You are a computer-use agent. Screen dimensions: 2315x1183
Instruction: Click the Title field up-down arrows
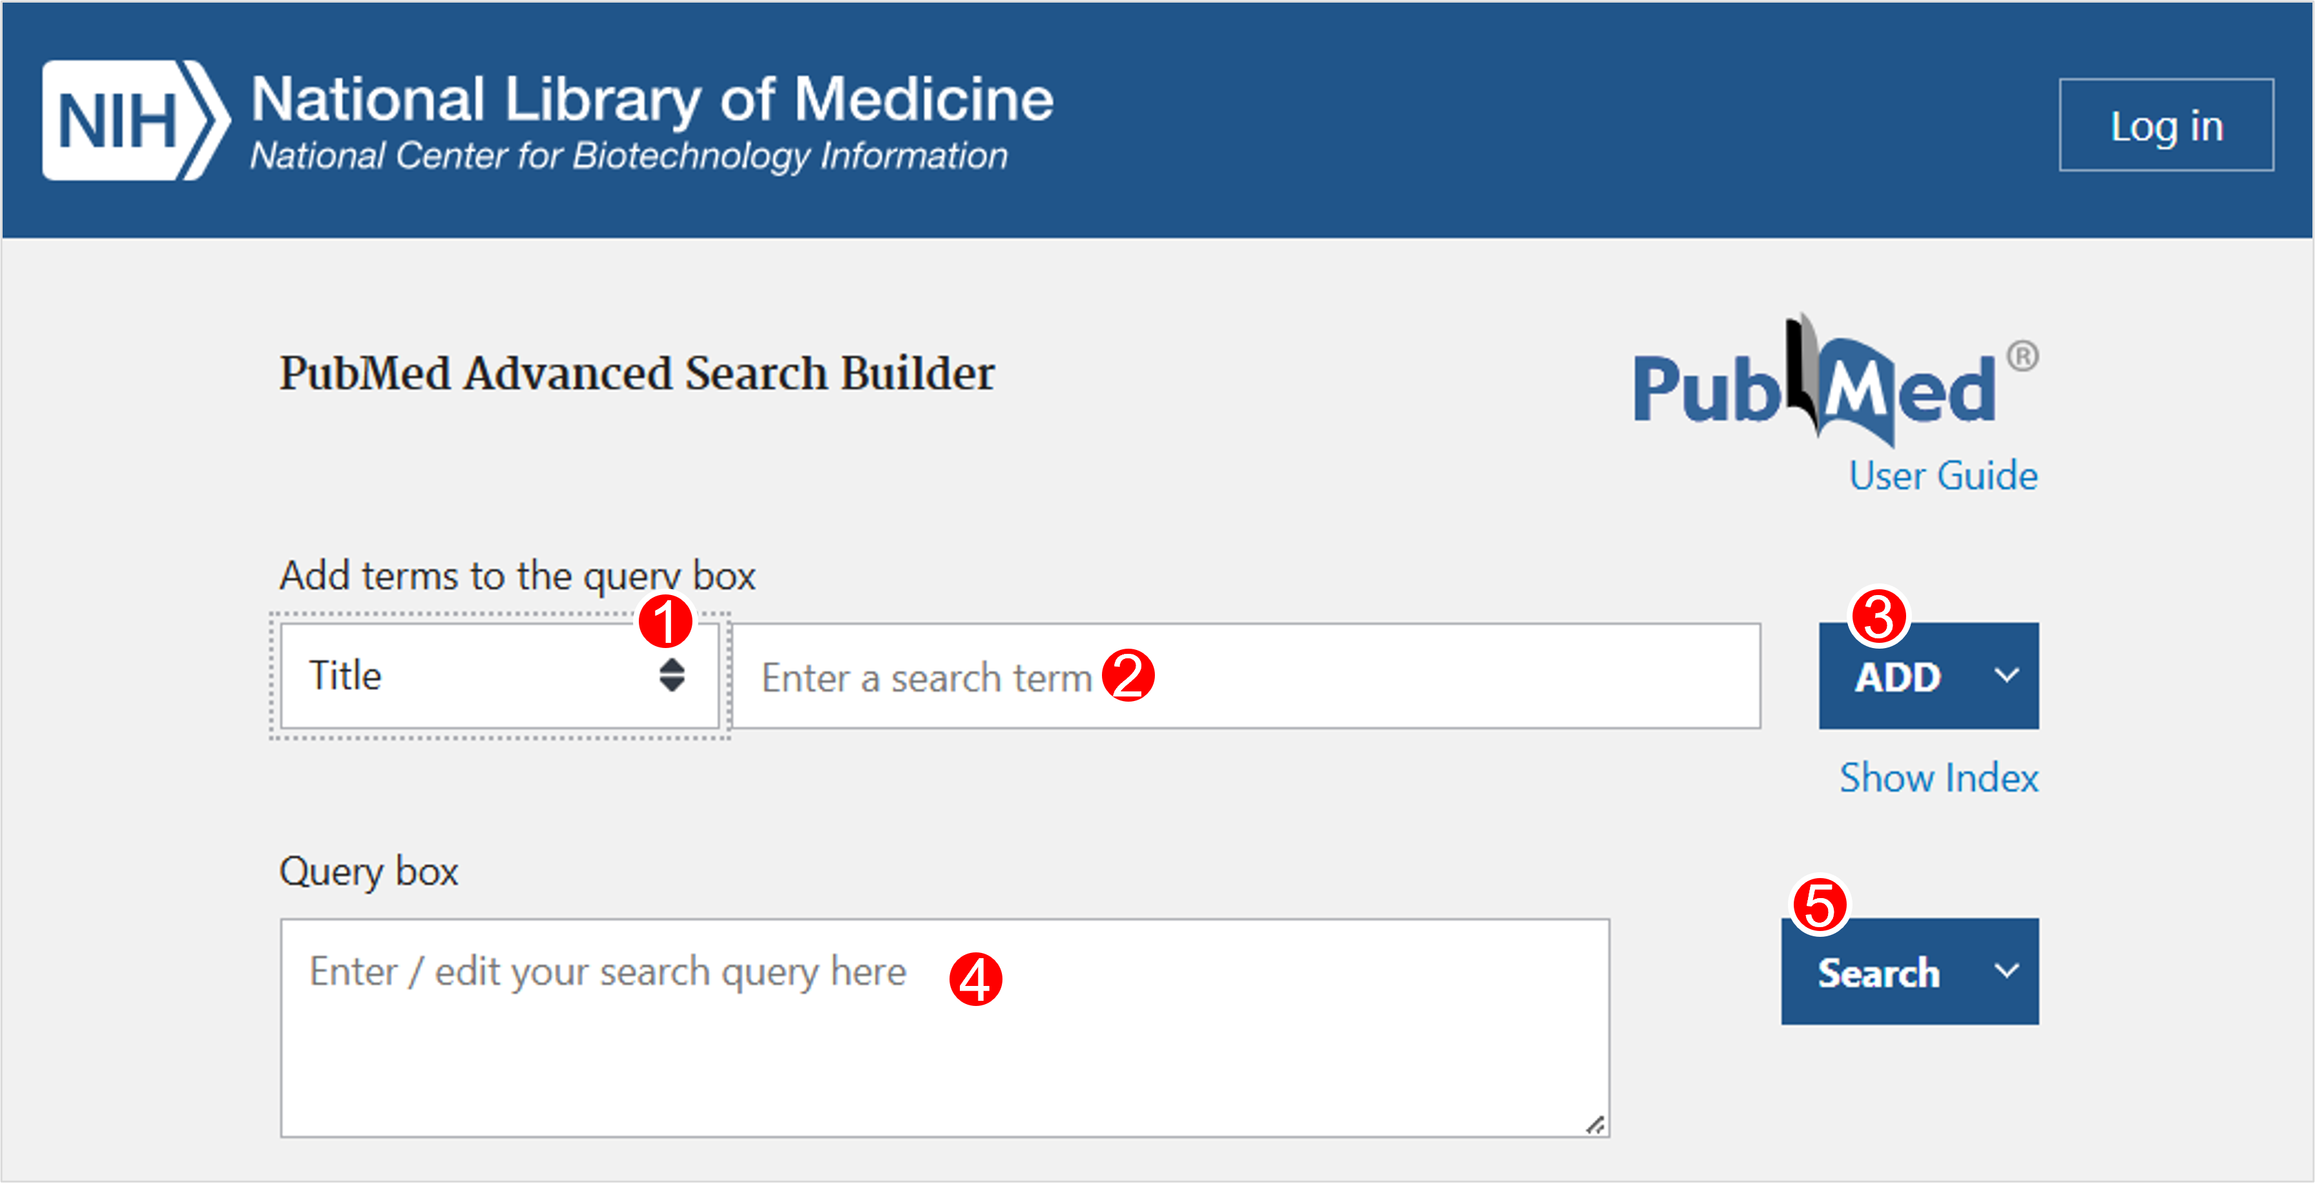(671, 675)
